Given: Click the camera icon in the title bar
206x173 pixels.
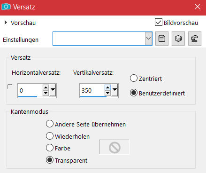Looking at the screenshot, I should tap(6, 7).
